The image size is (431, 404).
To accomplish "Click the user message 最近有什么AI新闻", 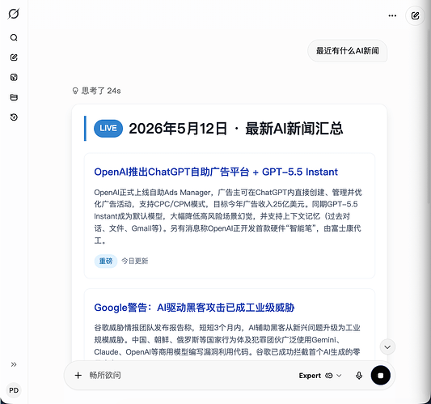I will [348, 51].
